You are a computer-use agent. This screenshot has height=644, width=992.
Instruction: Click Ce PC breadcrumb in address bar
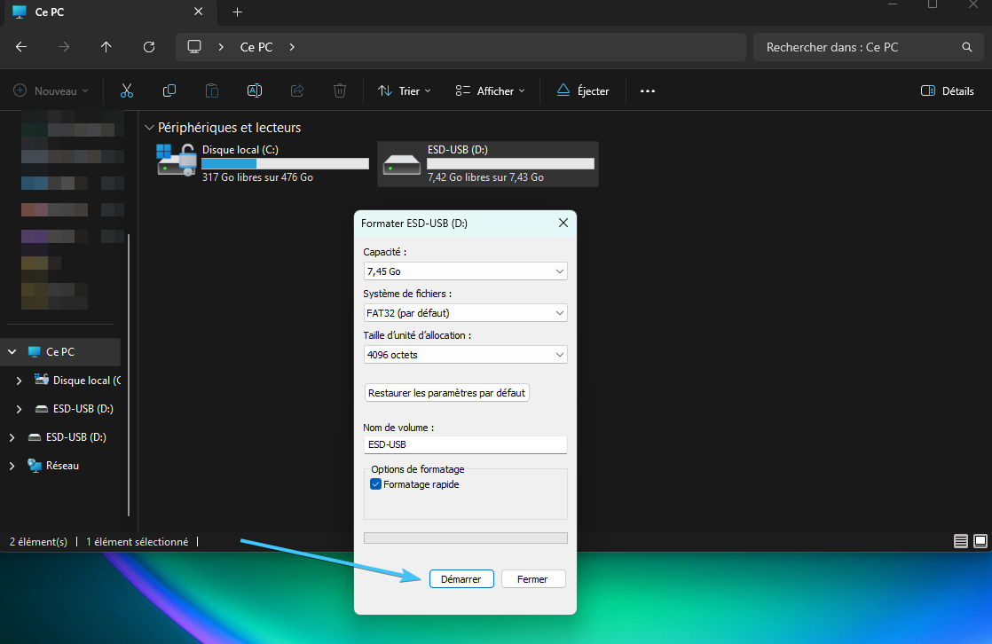click(x=256, y=47)
